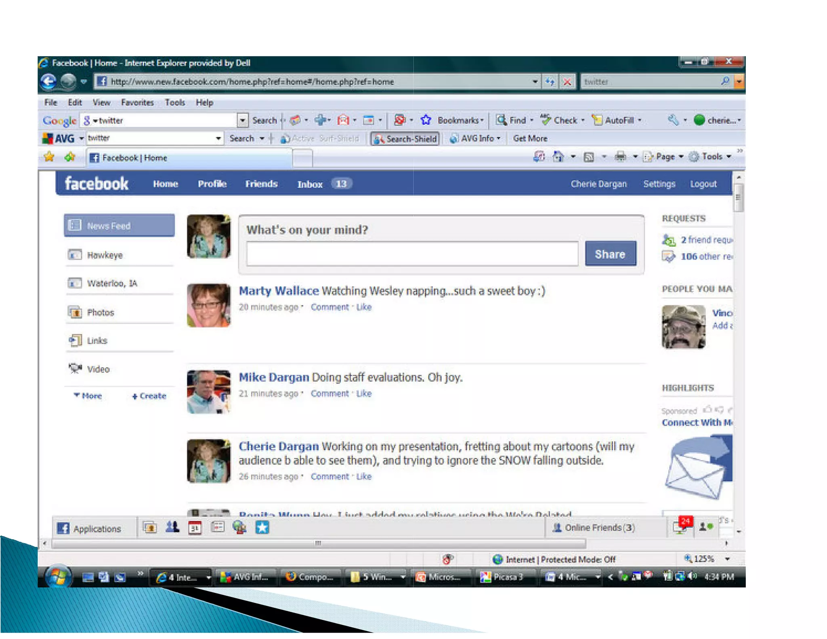Open Inbox in Facebook navigation
The height and width of the screenshot is (639, 827).
click(310, 184)
